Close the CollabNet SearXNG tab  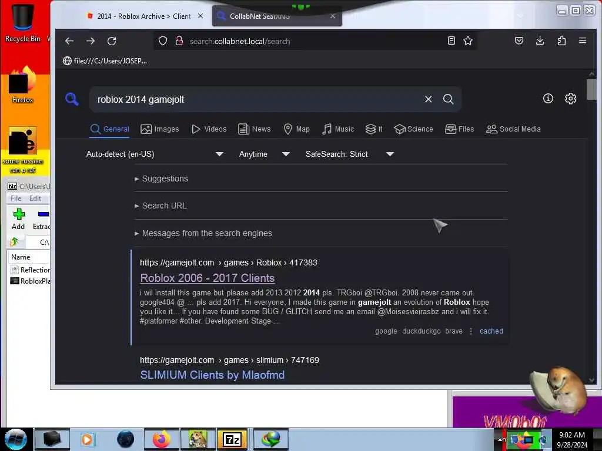coord(333,16)
